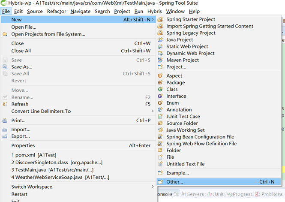Image resolution: width=285 pixels, height=202 pixels.
Task: Open the Source menu
Action: (x=35, y=11)
